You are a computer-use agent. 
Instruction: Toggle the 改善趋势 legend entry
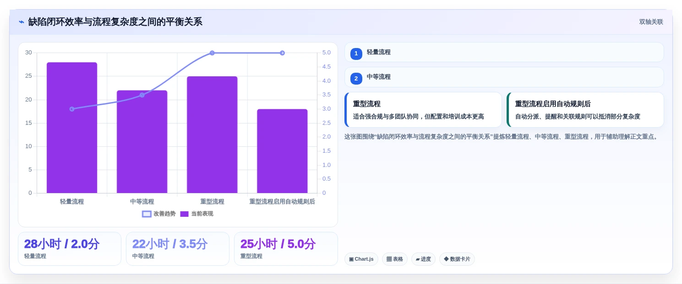[159, 214]
